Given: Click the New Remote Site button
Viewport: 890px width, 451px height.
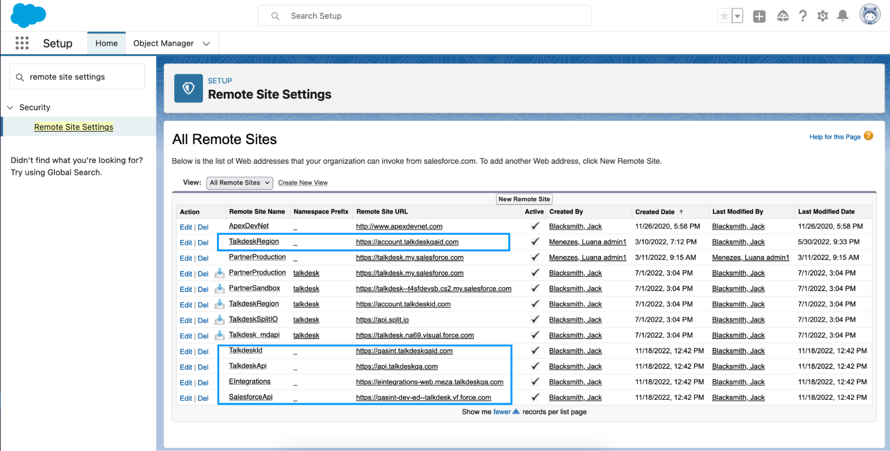Looking at the screenshot, I should pyautogui.click(x=524, y=199).
